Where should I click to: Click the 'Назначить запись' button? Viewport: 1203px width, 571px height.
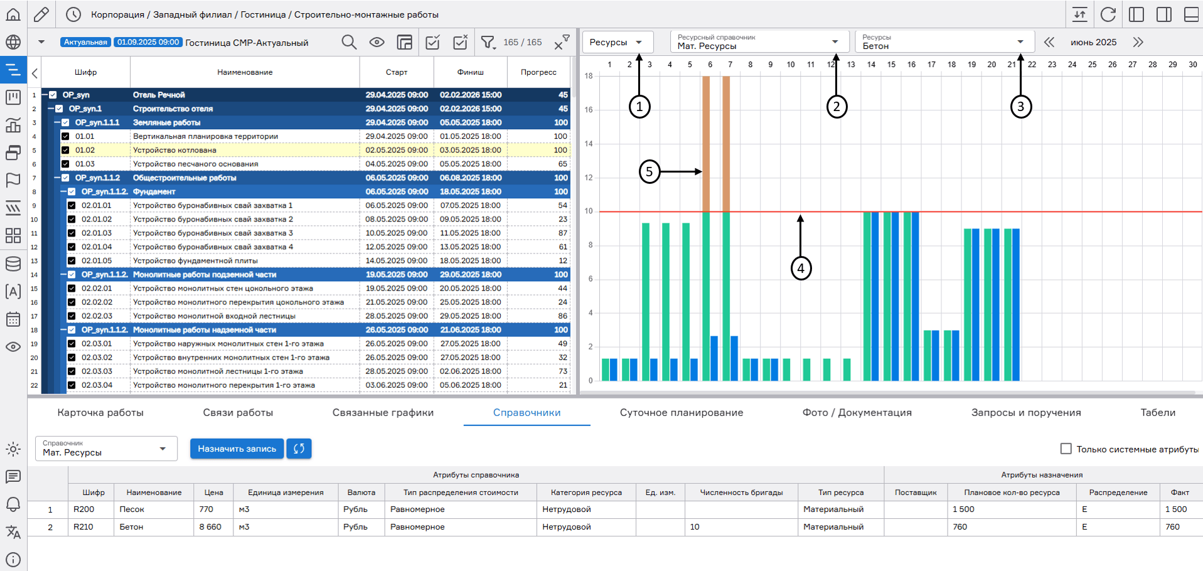(237, 449)
